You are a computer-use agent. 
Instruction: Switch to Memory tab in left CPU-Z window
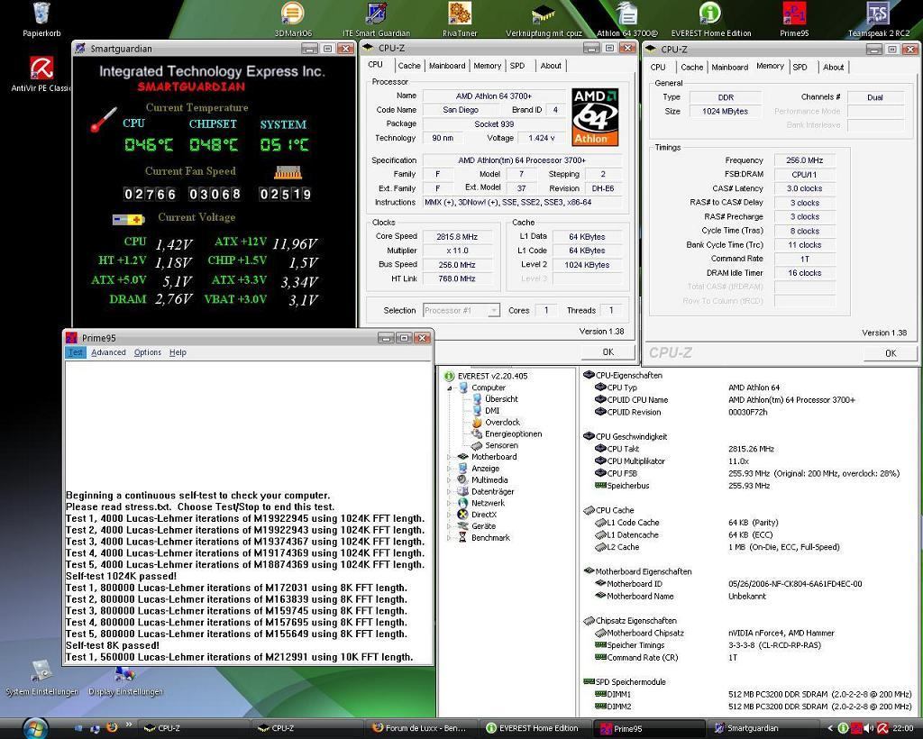pyautogui.click(x=488, y=66)
